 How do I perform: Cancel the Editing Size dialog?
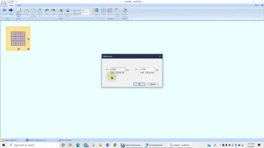tap(153, 84)
